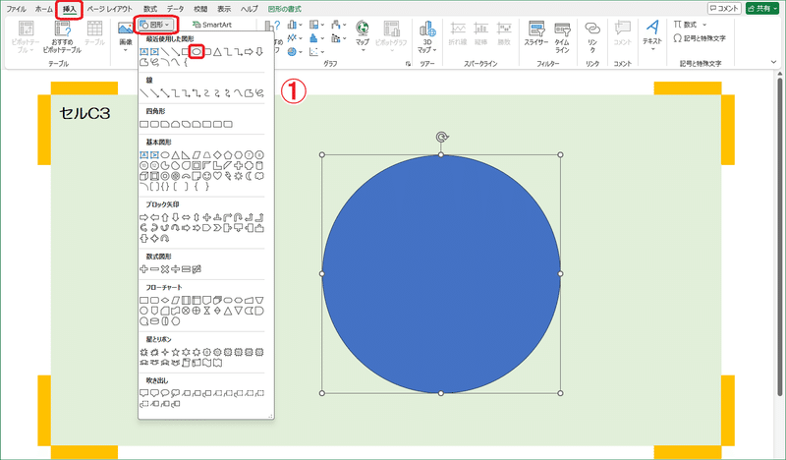Click the green Share button
Screen dimensions: 786x460
click(762, 9)
